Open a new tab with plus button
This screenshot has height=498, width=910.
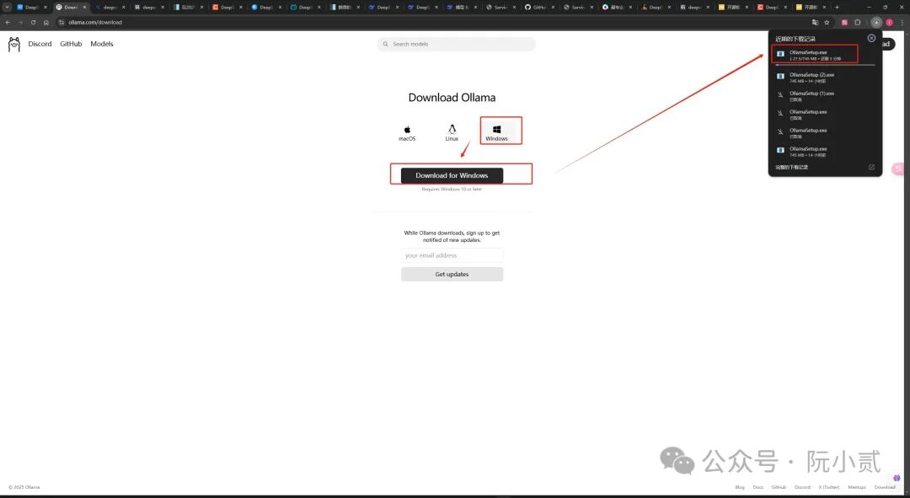click(x=837, y=7)
